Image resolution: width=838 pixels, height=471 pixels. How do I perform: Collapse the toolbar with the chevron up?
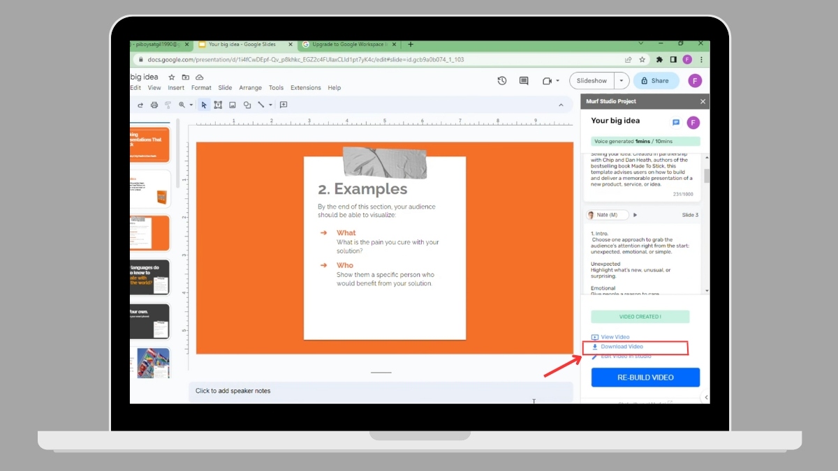click(x=560, y=105)
